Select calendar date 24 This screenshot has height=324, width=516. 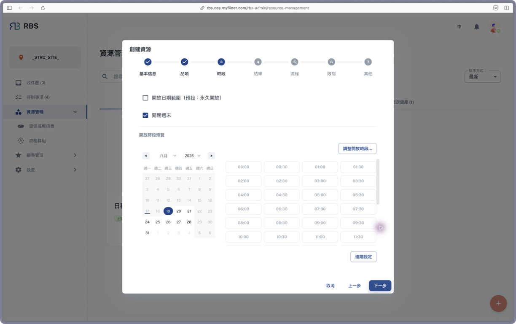[147, 222]
